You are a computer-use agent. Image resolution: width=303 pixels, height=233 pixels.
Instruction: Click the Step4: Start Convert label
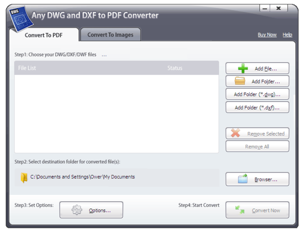click(x=199, y=205)
